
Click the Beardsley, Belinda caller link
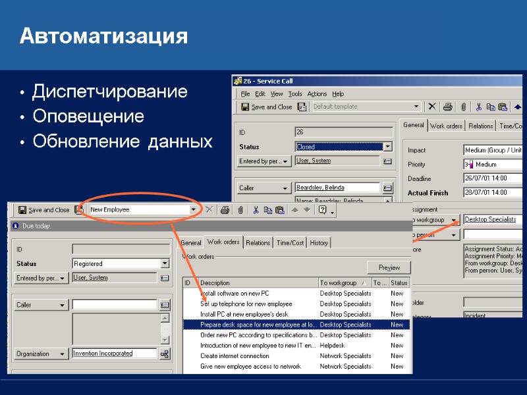320,188
